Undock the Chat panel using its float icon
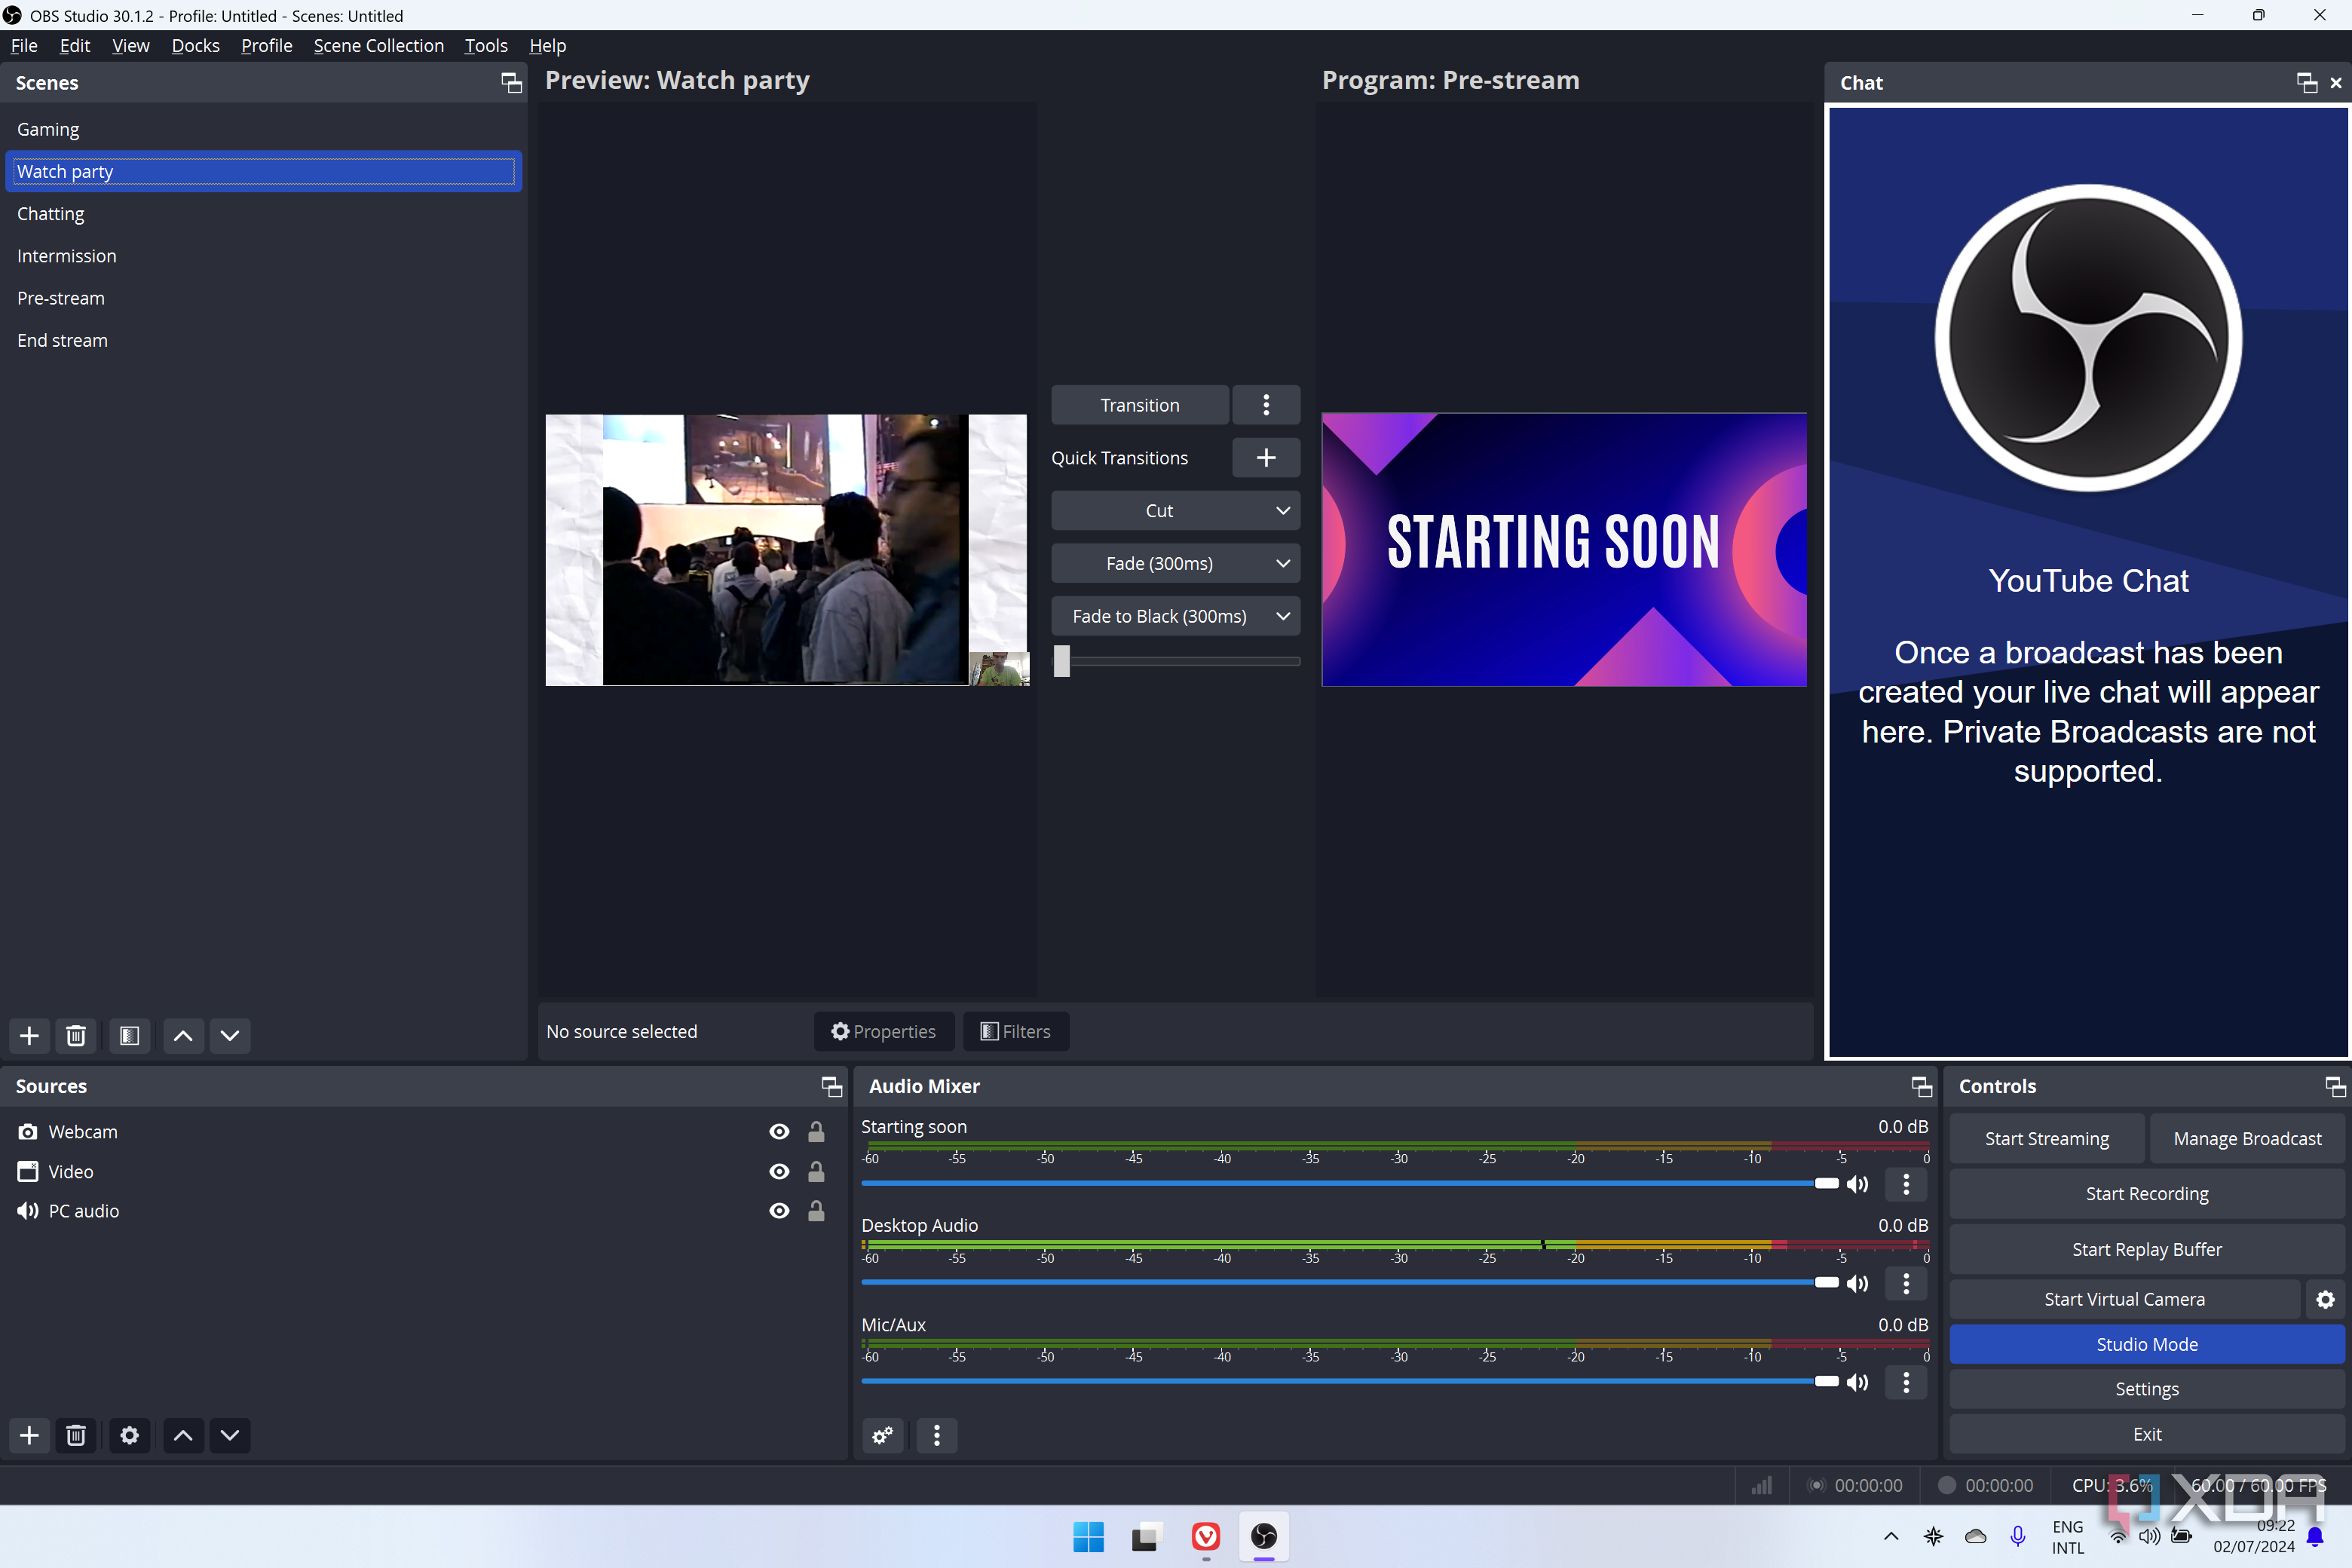 pyautogui.click(x=2307, y=83)
